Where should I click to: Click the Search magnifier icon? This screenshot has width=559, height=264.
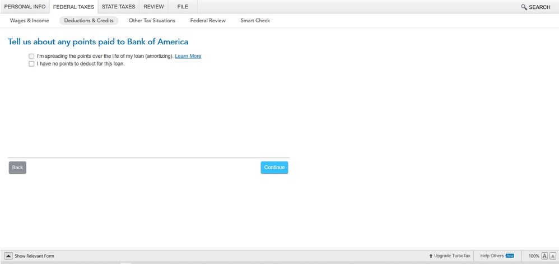524,7
